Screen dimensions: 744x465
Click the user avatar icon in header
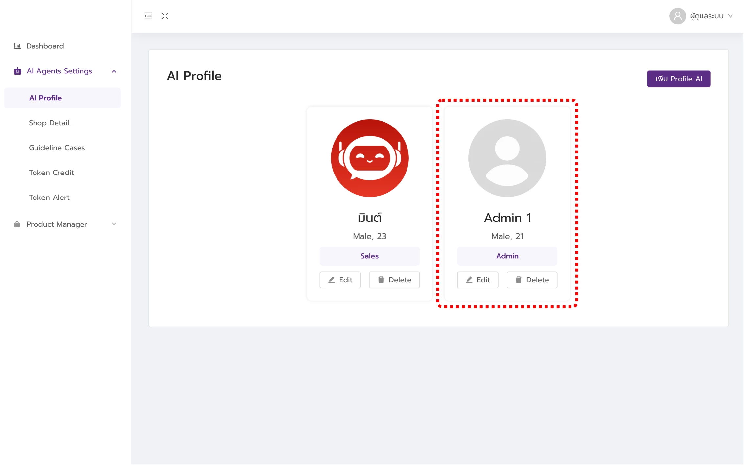click(677, 16)
